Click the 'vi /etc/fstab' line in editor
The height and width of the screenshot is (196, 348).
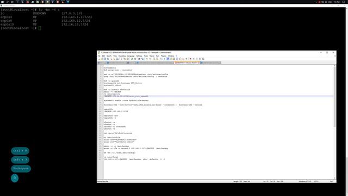tap(111, 157)
